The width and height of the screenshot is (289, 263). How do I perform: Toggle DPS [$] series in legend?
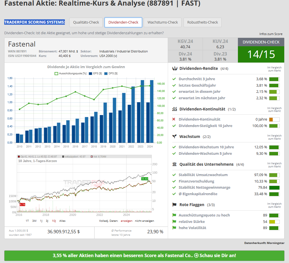tap(111, 73)
